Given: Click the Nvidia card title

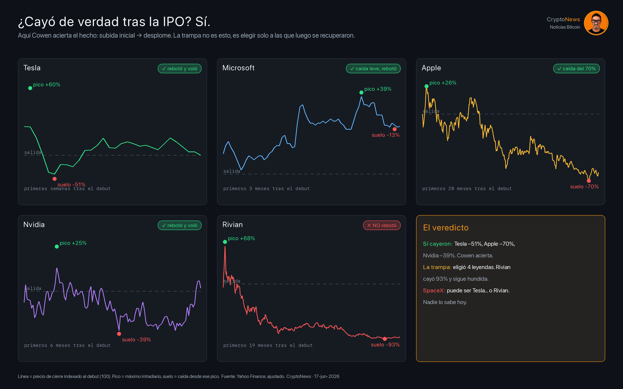Looking at the screenshot, I should pyautogui.click(x=34, y=224).
